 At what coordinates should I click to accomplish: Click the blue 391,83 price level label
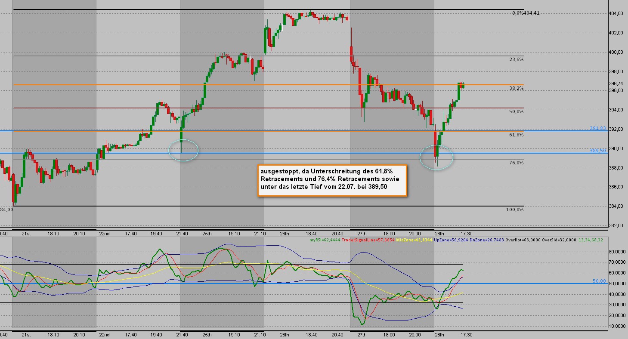click(x=598, y=128)
